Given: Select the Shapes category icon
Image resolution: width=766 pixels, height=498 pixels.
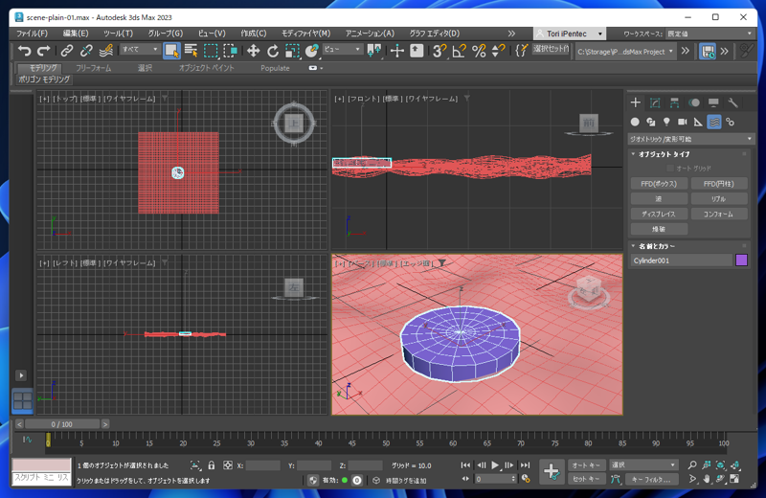Looking at the screenshot, I should pyautogui.click(x=651, y=122).
